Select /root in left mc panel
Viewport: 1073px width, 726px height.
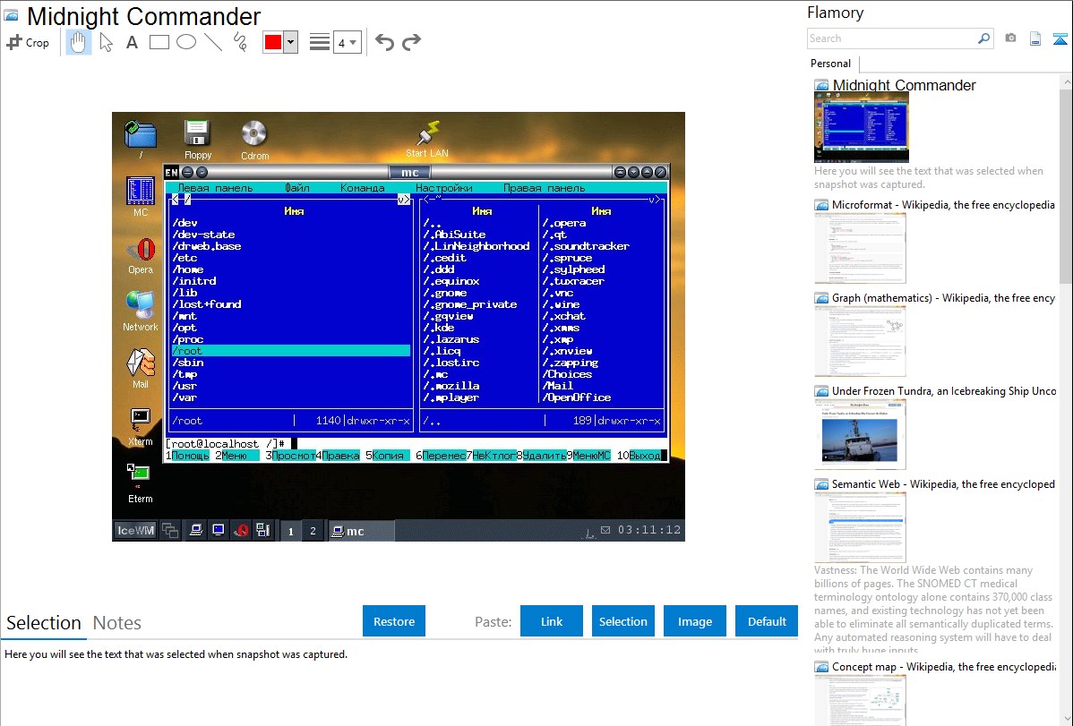tap(291, 351)
